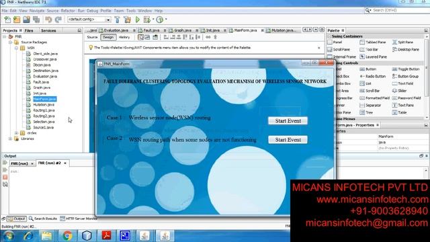Dismiss the Palette hint message
The image size is (430, 242).
[x=318, y=48]
